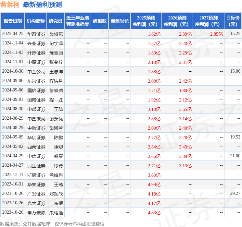Select the 广发证券 institution cell

click(x=36, y=194)
